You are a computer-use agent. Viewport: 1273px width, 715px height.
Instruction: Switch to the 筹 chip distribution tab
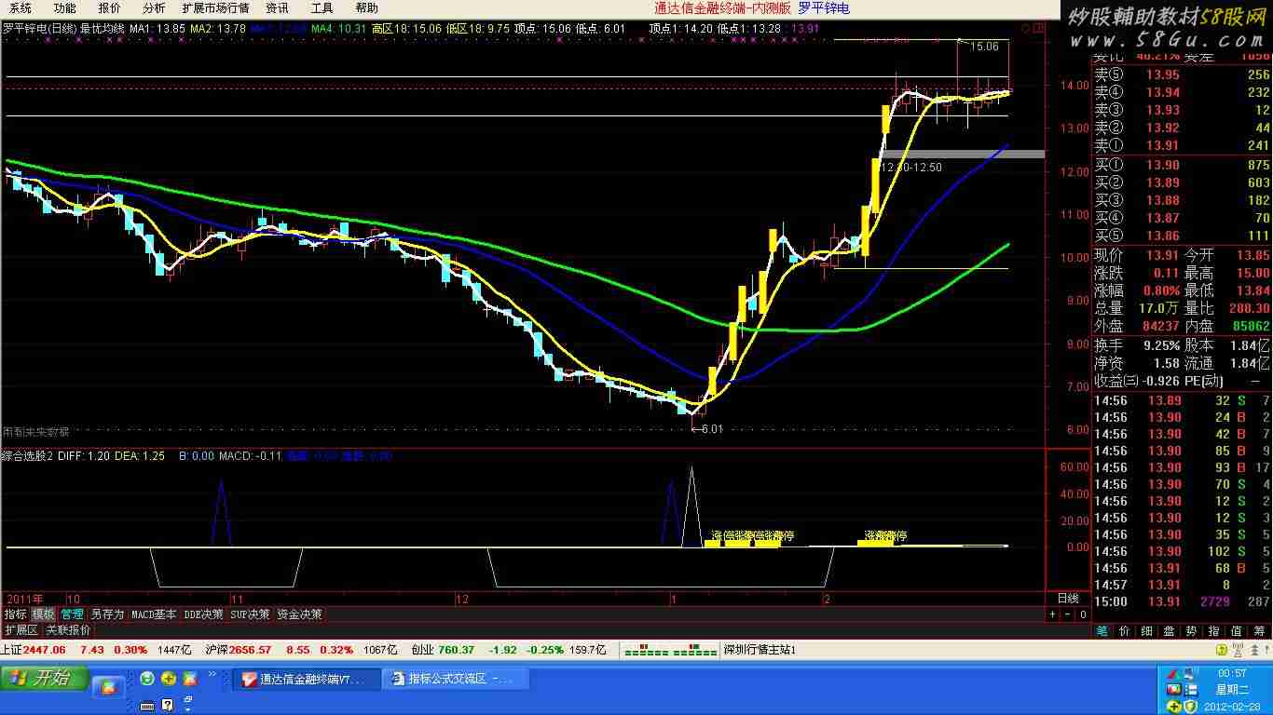pos(1259,631)
